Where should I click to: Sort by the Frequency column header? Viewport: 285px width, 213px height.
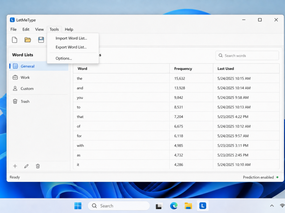tap(191, 69)
